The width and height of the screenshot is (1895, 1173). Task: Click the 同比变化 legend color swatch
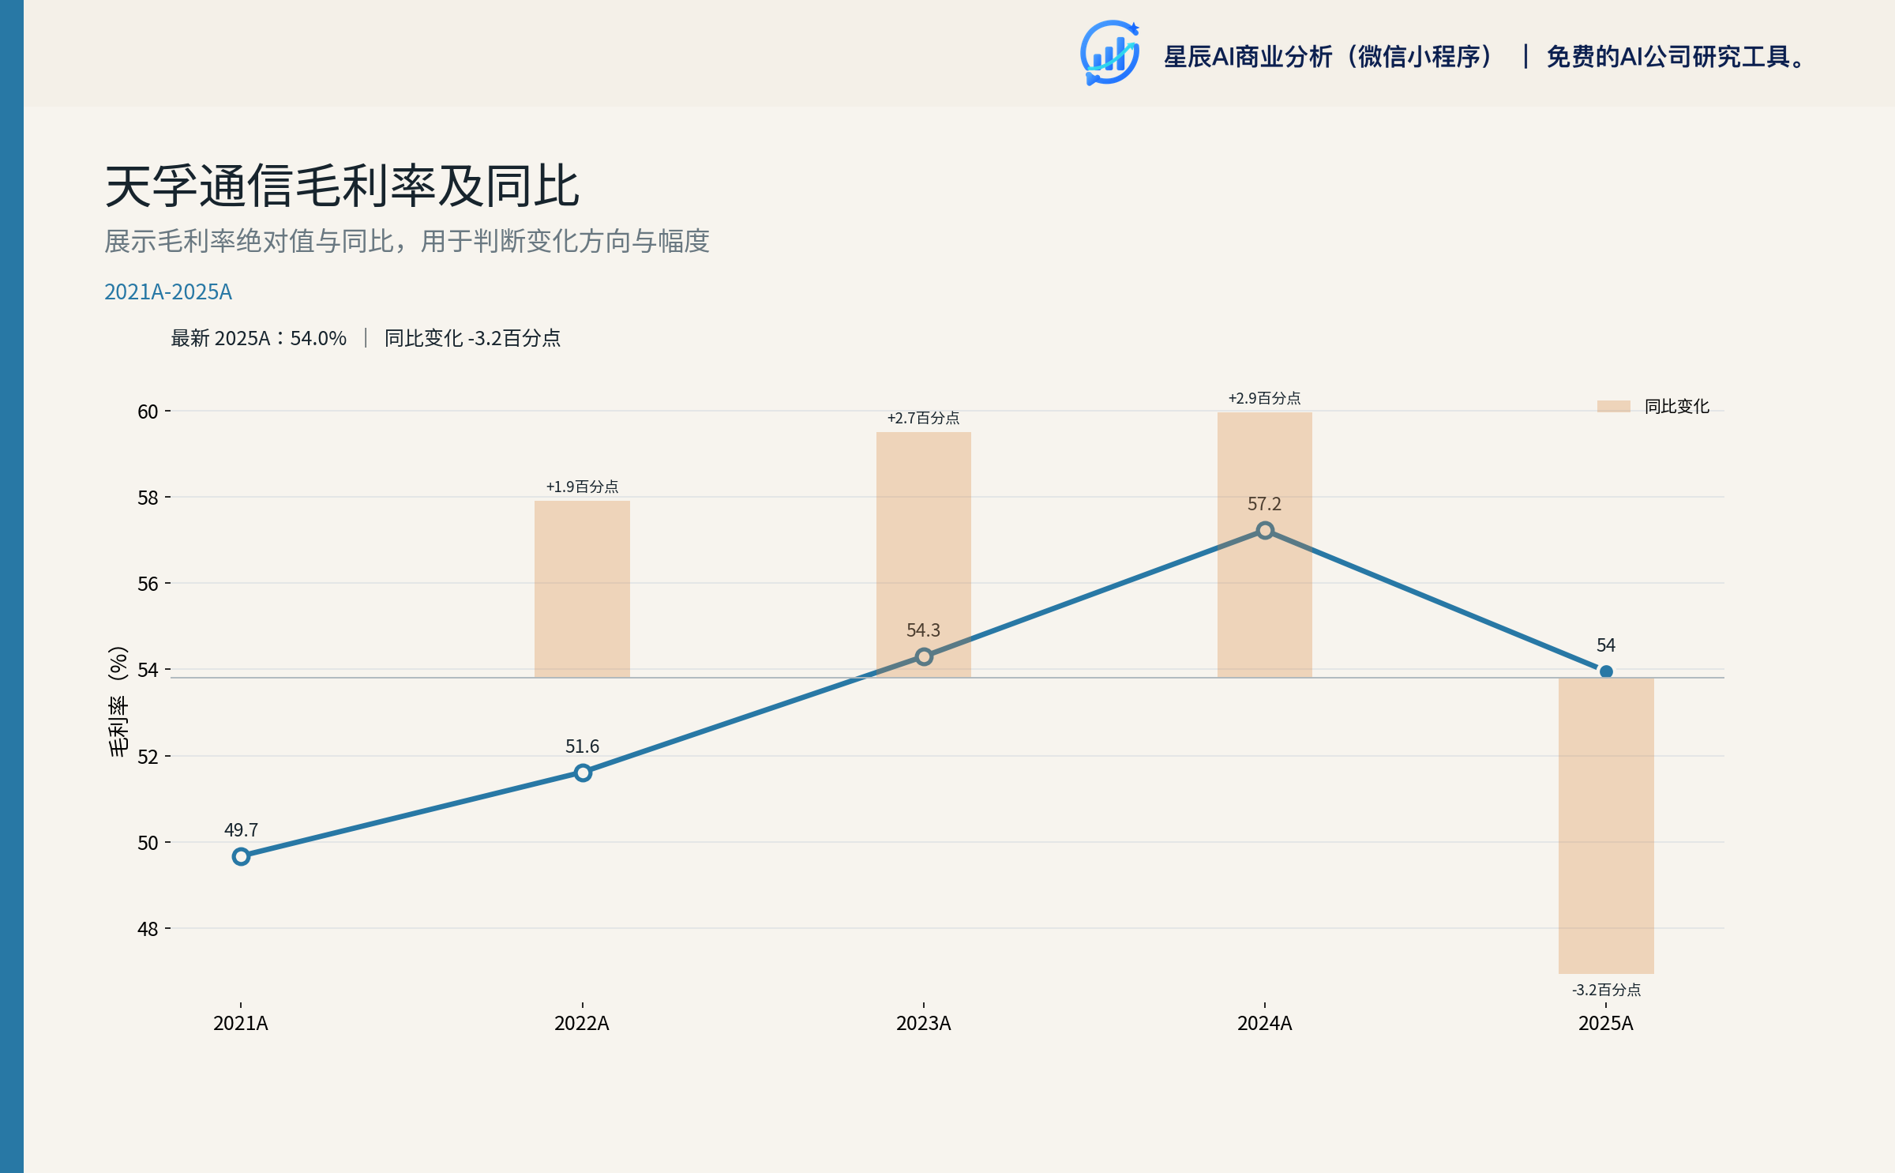point(1613,407)
